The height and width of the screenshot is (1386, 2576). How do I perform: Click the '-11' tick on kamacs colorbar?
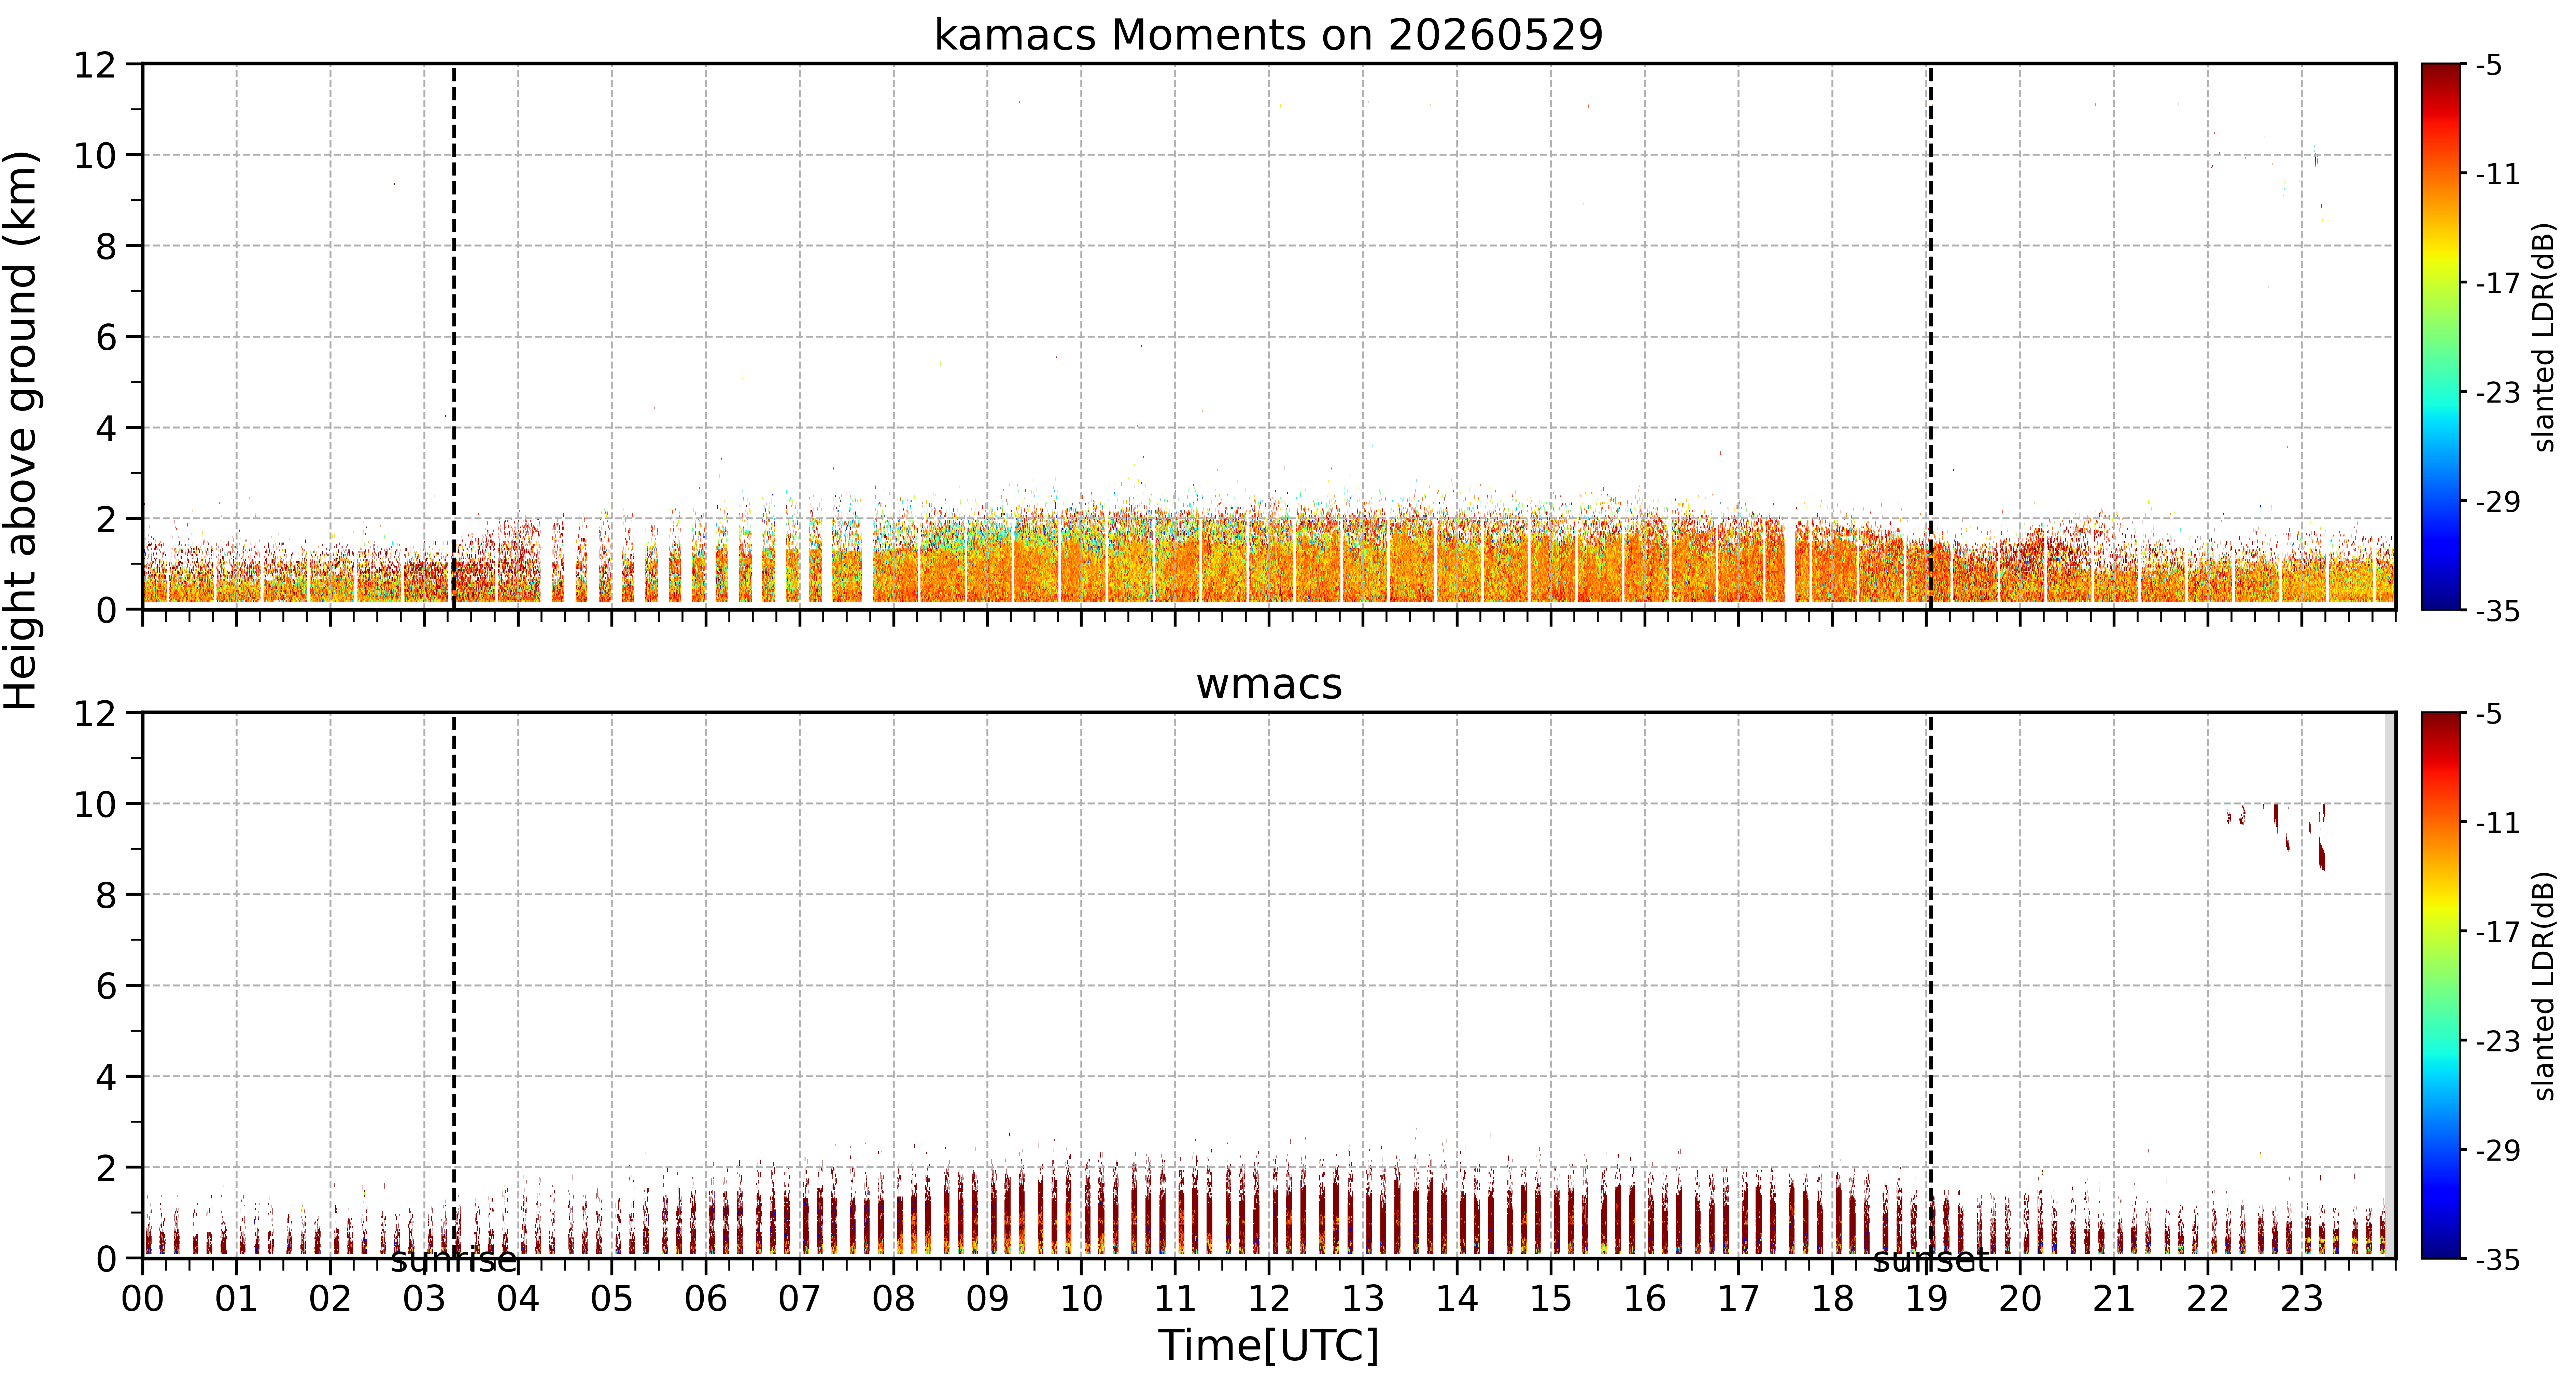point(2497,174)
